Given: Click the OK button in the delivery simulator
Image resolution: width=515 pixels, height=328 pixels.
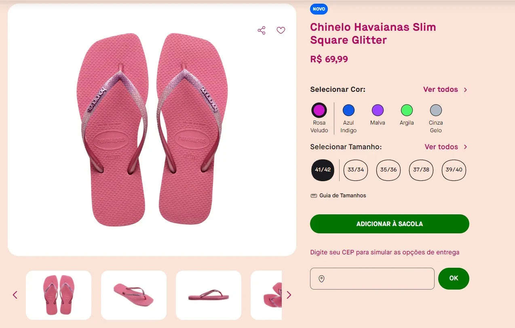Looking at the screenshot, I should (453, 278).
